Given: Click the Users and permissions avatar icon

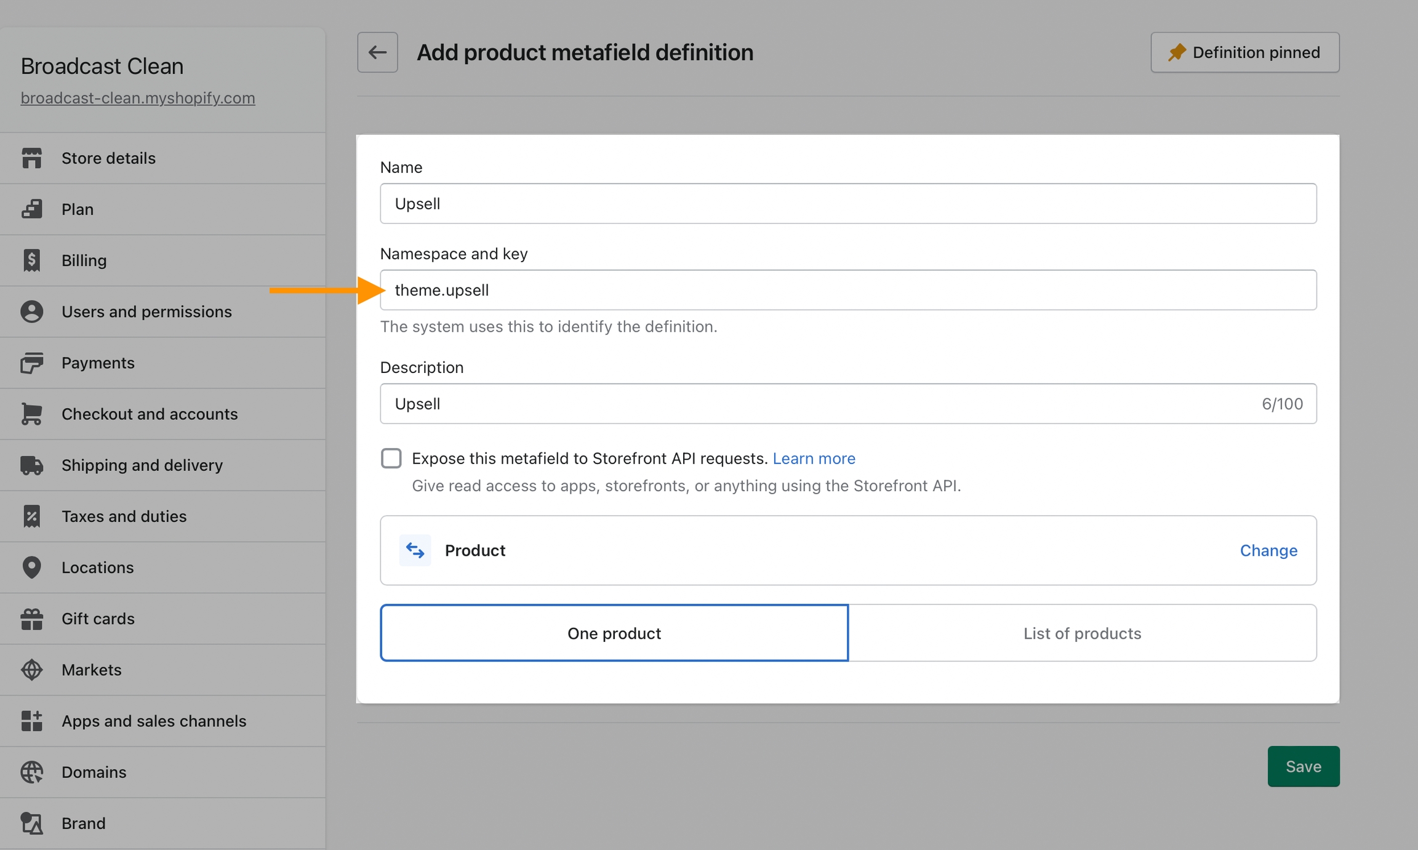Looking at the screenshot, I should click(31, 311).
